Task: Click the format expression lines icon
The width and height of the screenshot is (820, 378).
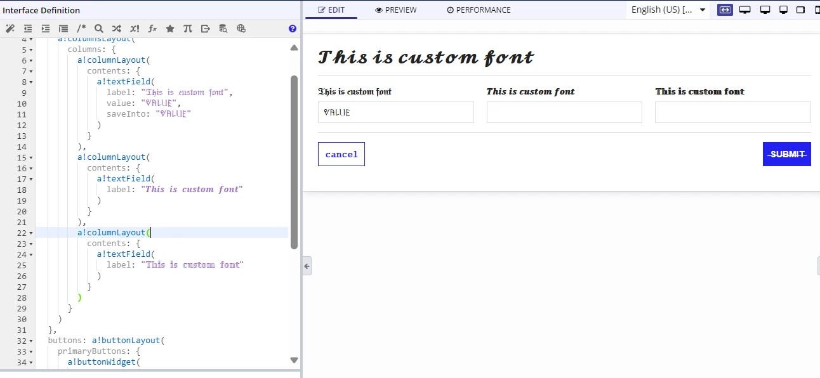Action: point(63,29)
